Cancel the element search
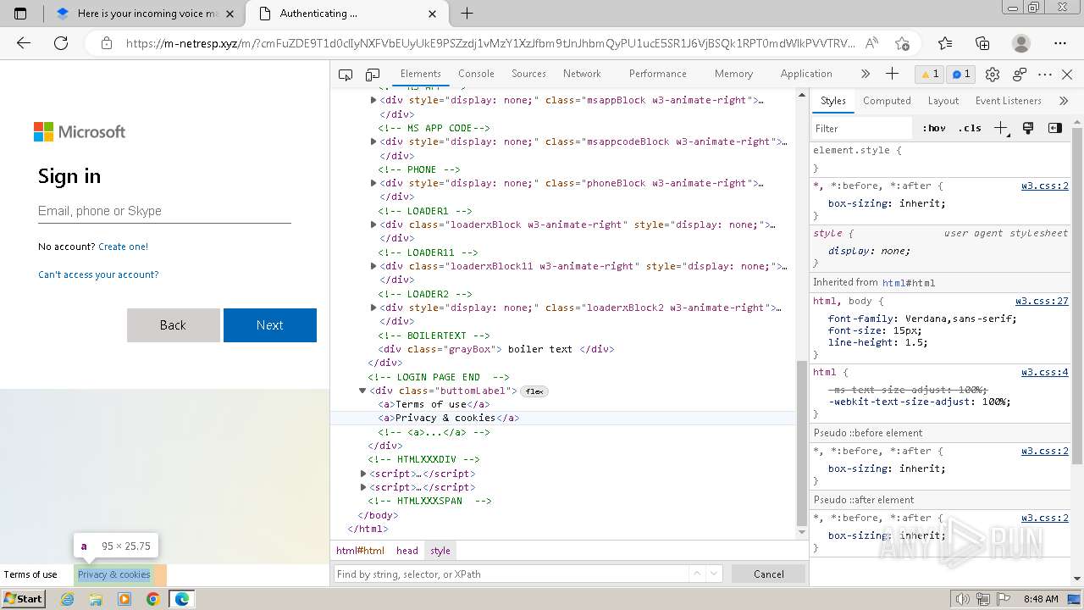1084x610 pixels. click(x=769, y=574)
